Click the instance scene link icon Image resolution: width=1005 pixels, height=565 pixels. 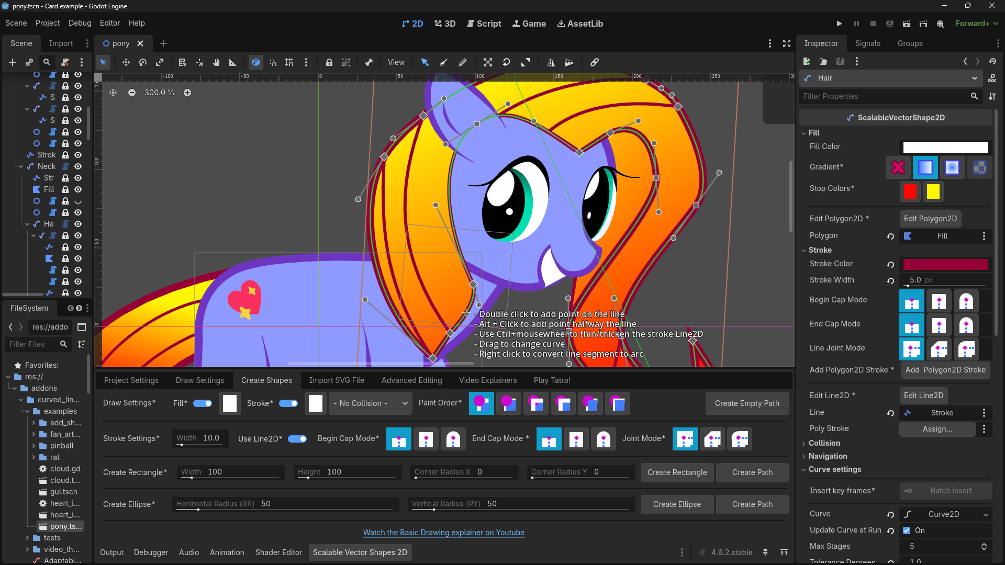29,62
